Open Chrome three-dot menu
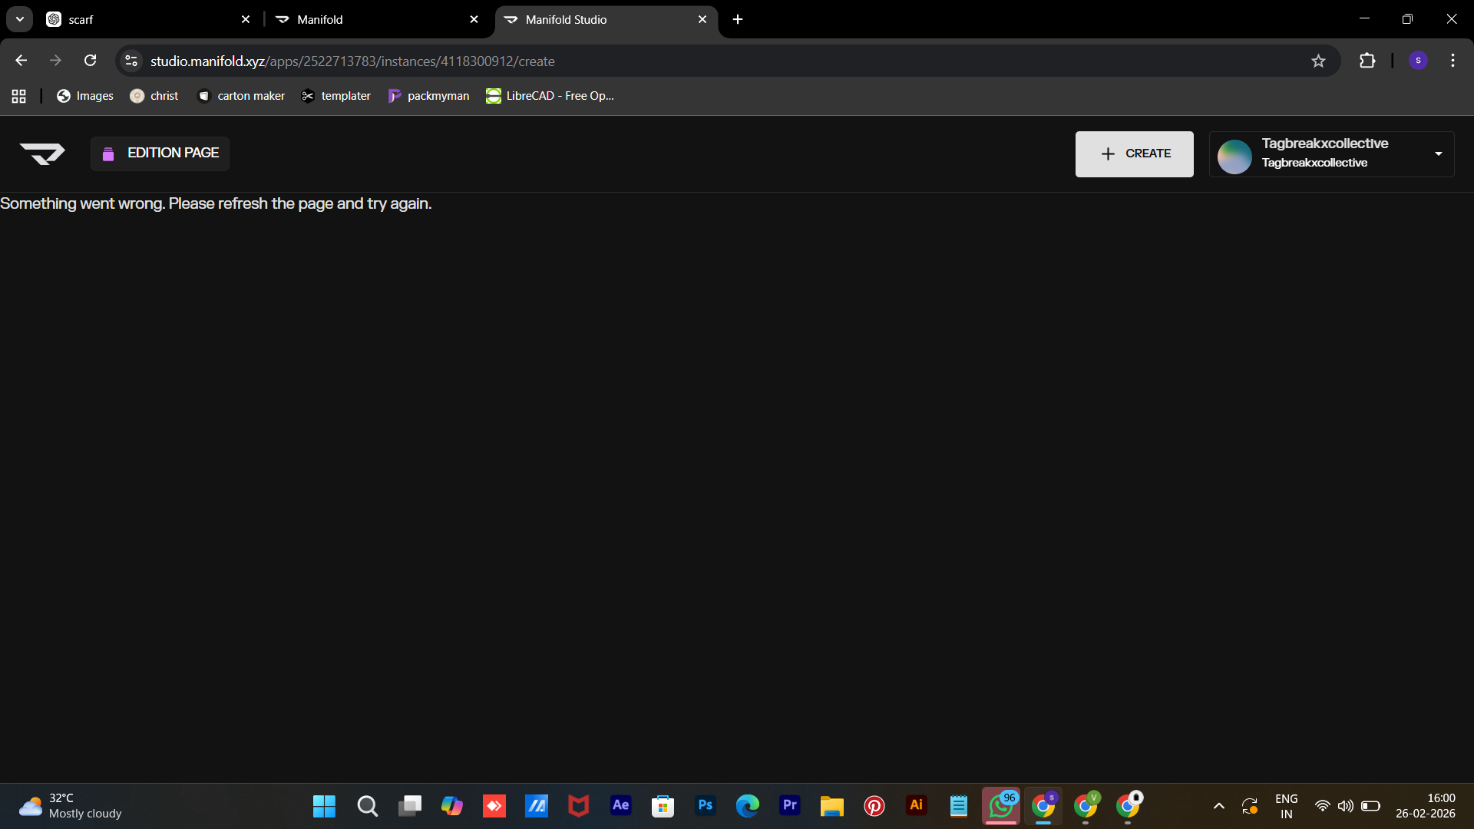The width and height of the screenshot is (1474, 829). (x=1453, y=61)
